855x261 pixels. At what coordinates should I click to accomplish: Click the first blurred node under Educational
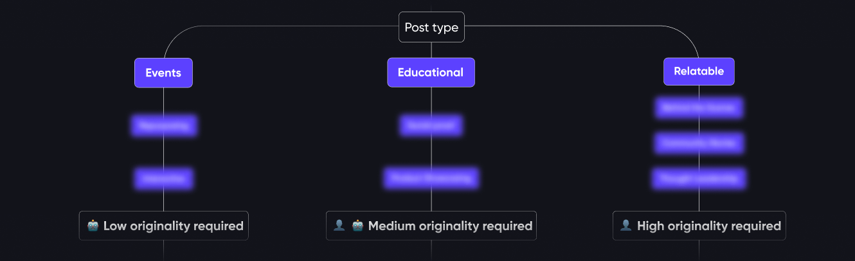[x=431, y=125]
